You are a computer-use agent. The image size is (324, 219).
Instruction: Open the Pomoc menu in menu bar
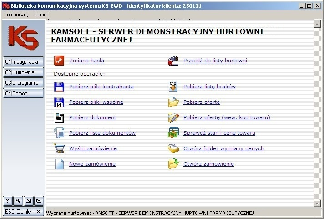(42, 15)
